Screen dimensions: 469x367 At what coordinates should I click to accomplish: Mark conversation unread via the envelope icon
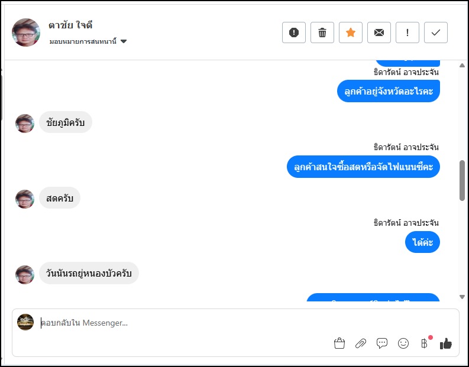pos(379,33)
